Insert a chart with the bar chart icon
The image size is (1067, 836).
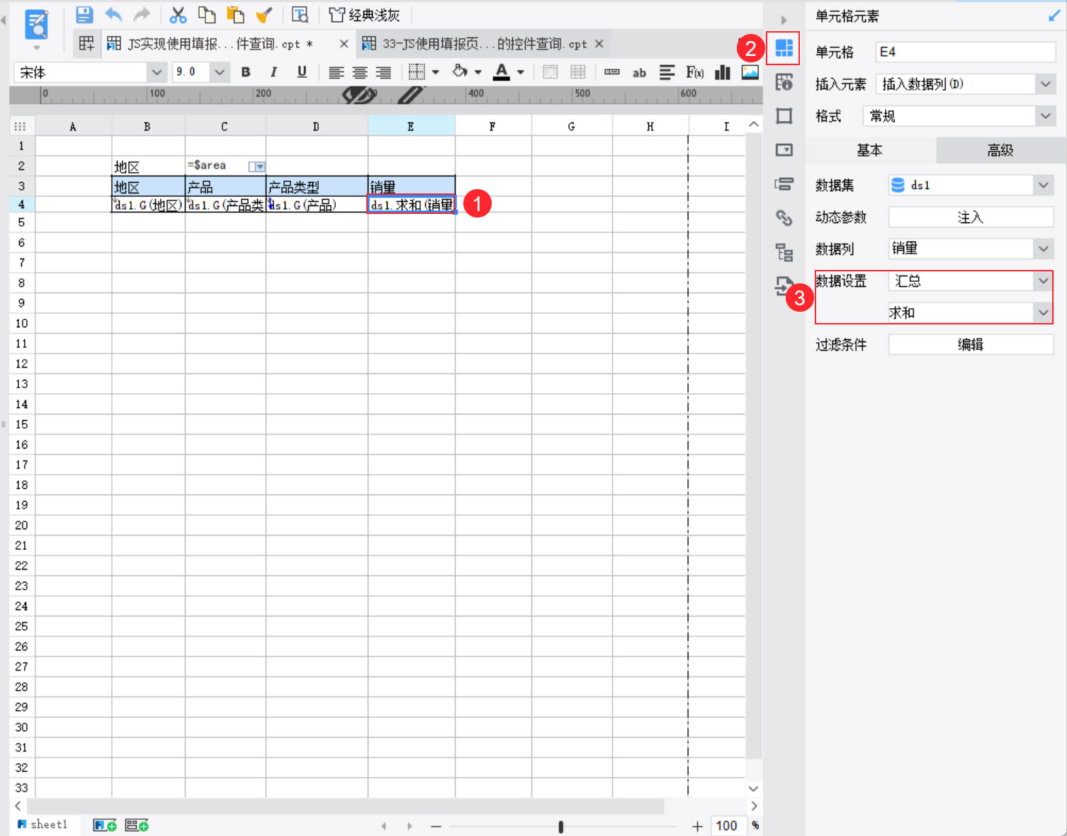click(723, 72)
